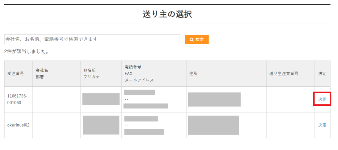Click the 電話番号 FAX メールアドレス header

coord(135,74)
